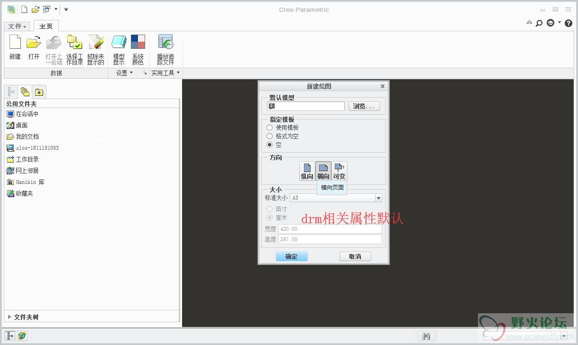Select 英寸 inches radio button
The height and width of the screenshot is (345, 578).
(x=270, y=209)
